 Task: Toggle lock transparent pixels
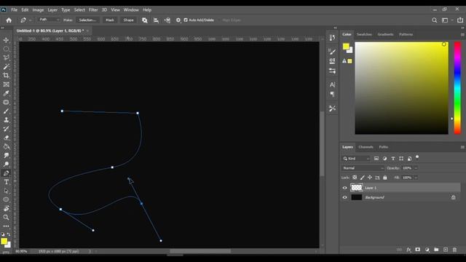[x=355, y=178]
